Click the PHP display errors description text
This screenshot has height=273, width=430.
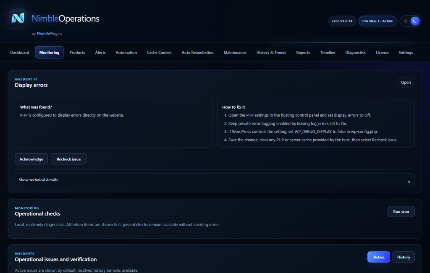72,115
